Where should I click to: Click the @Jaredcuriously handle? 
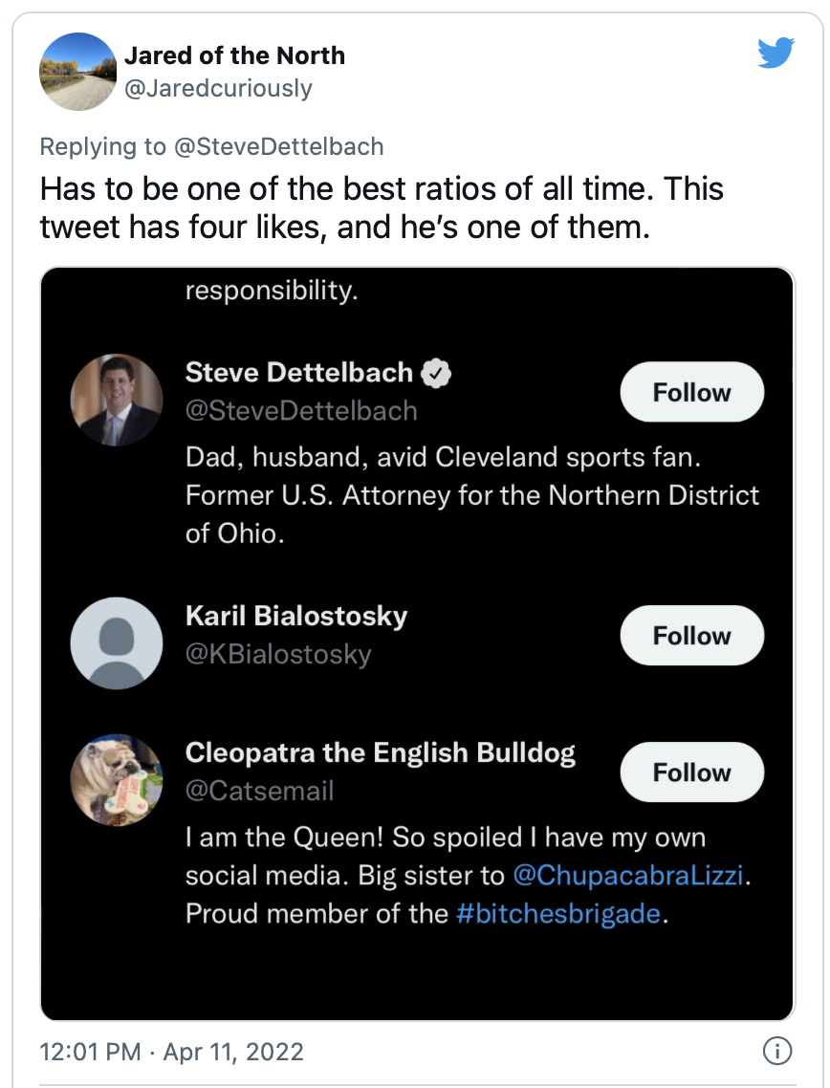[218, 88]
